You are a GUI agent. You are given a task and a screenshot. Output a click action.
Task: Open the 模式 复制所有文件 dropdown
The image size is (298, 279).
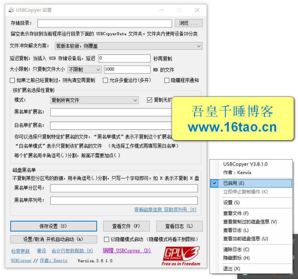94,100
